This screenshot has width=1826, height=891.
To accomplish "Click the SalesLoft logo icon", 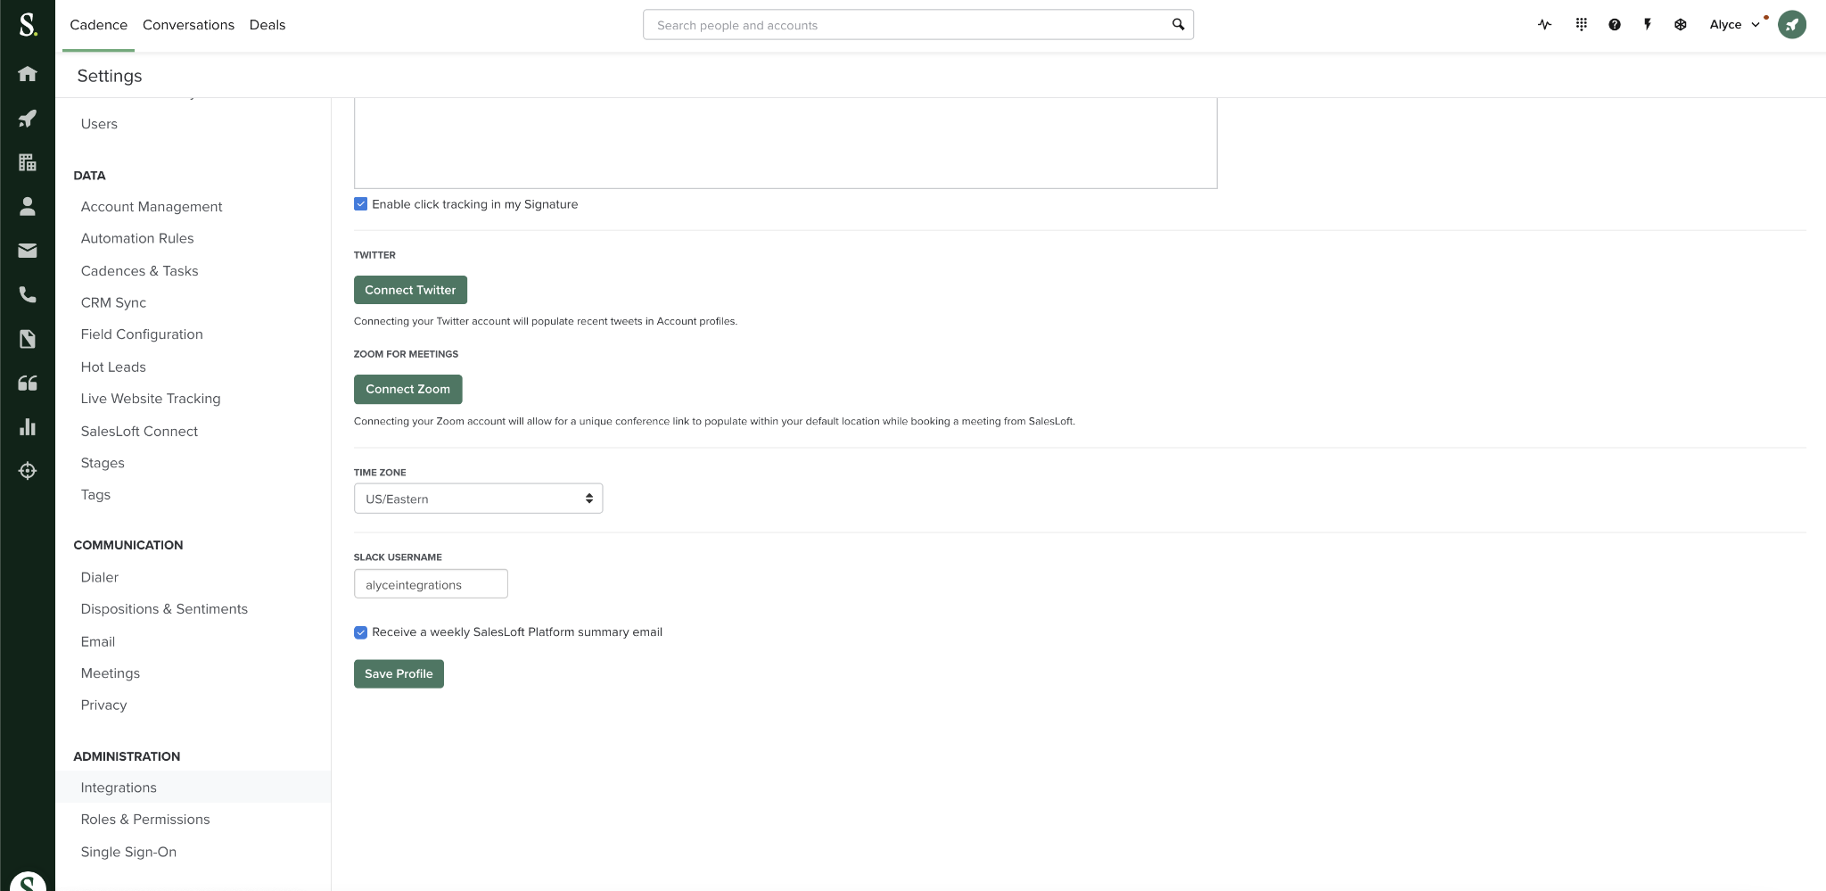I will (x=28, y=24).
